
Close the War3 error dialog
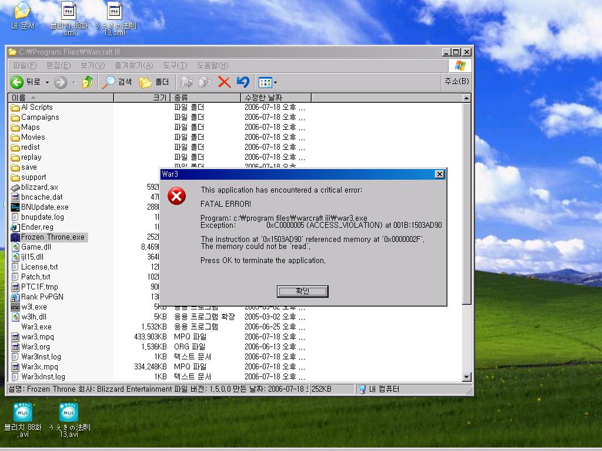[x=440, y=174]
